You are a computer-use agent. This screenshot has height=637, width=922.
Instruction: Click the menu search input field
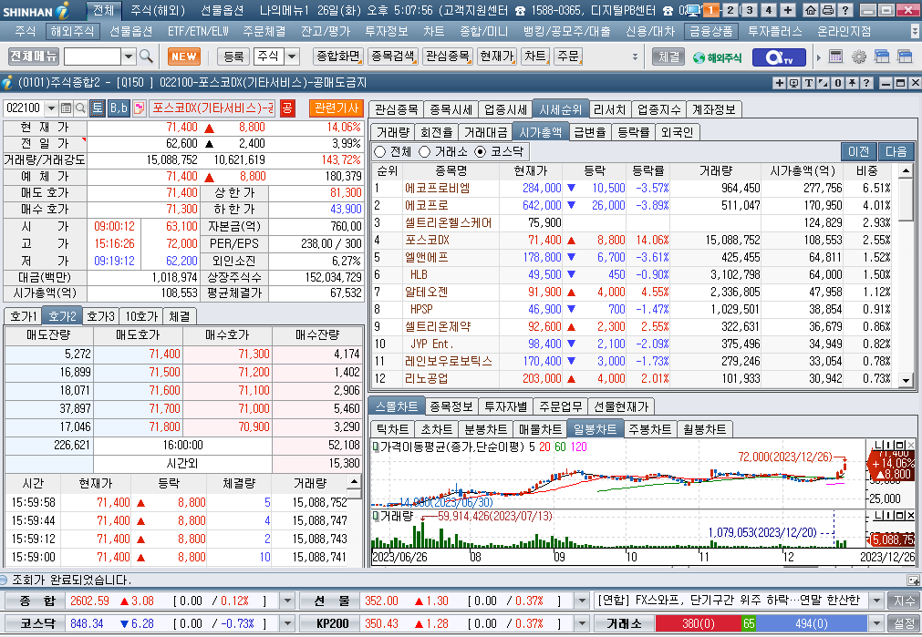92,57
